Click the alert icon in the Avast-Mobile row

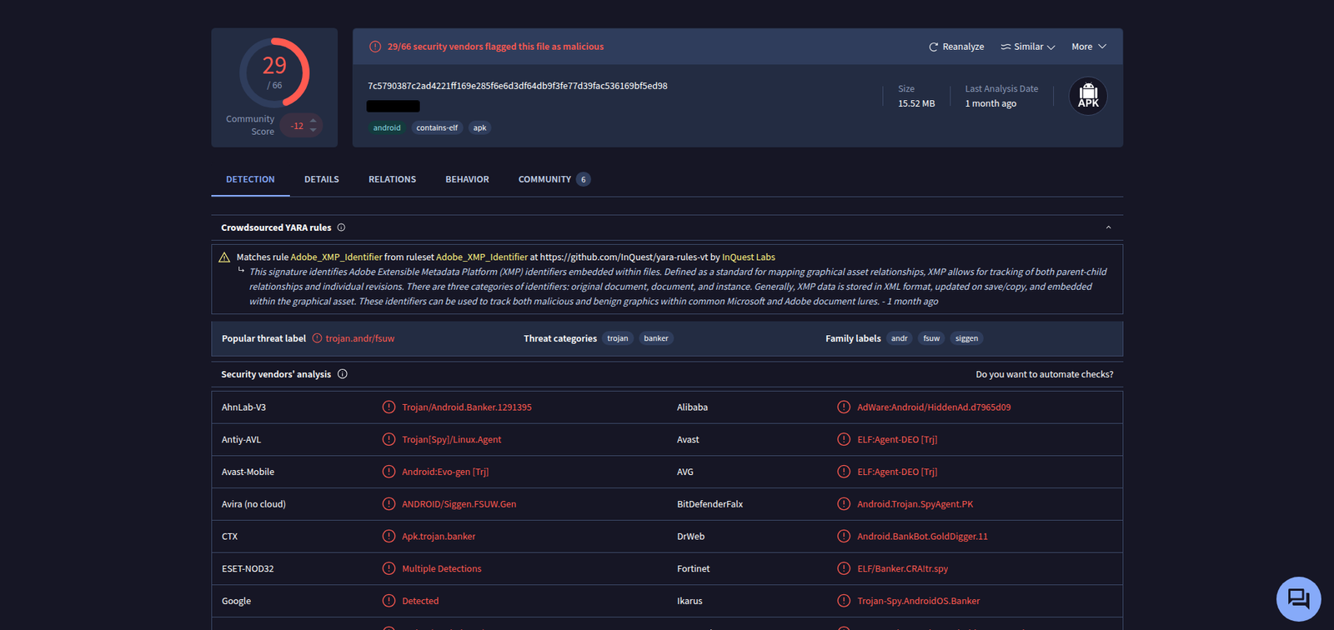pos(389,472)
